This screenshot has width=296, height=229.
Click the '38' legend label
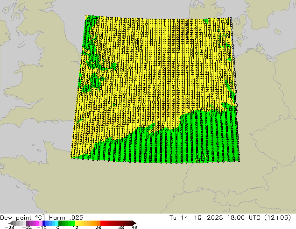(121, 227)
